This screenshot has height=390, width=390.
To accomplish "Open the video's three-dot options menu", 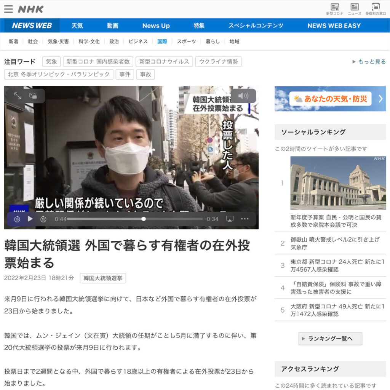I will click(245, 219).
